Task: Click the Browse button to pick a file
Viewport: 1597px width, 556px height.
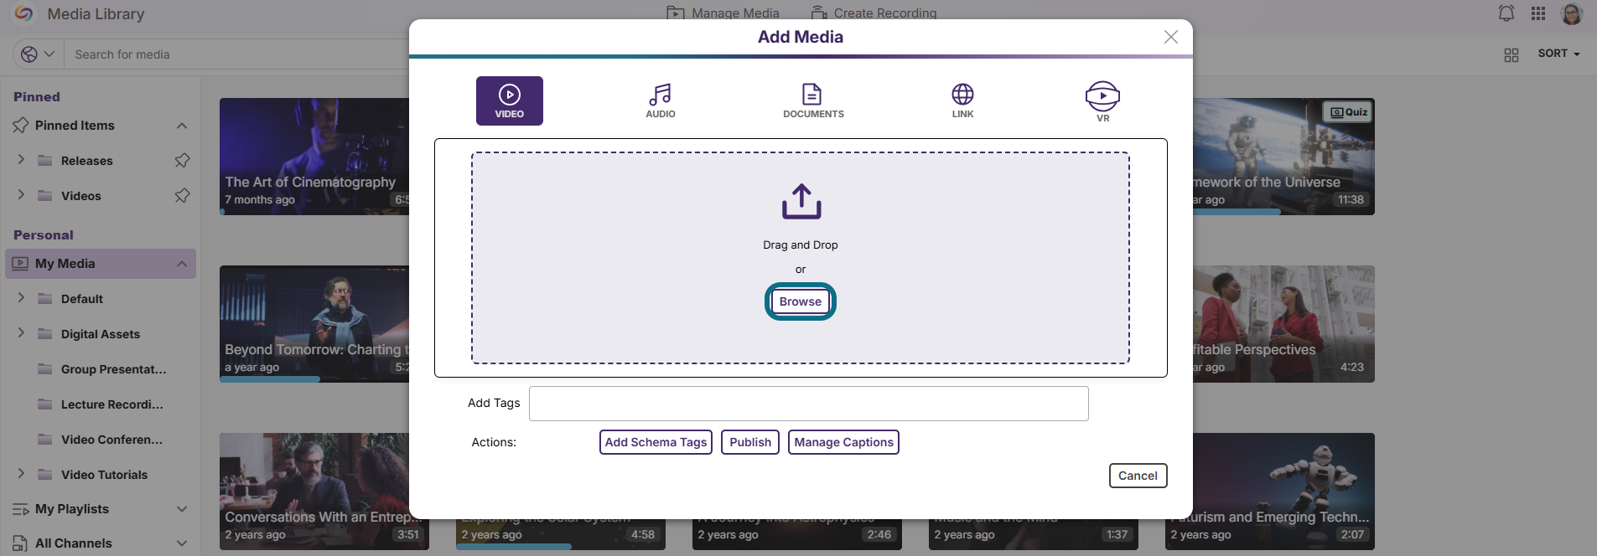Action: (800, 301)
